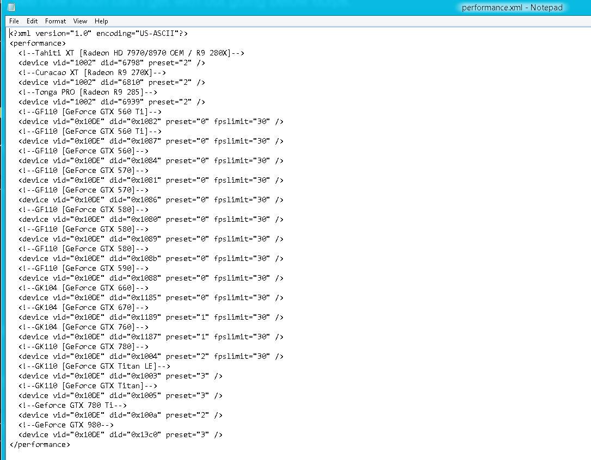This screenshot has width=591, height=460.
Task: Open the Format menu
Action: [x=56, y=21]
